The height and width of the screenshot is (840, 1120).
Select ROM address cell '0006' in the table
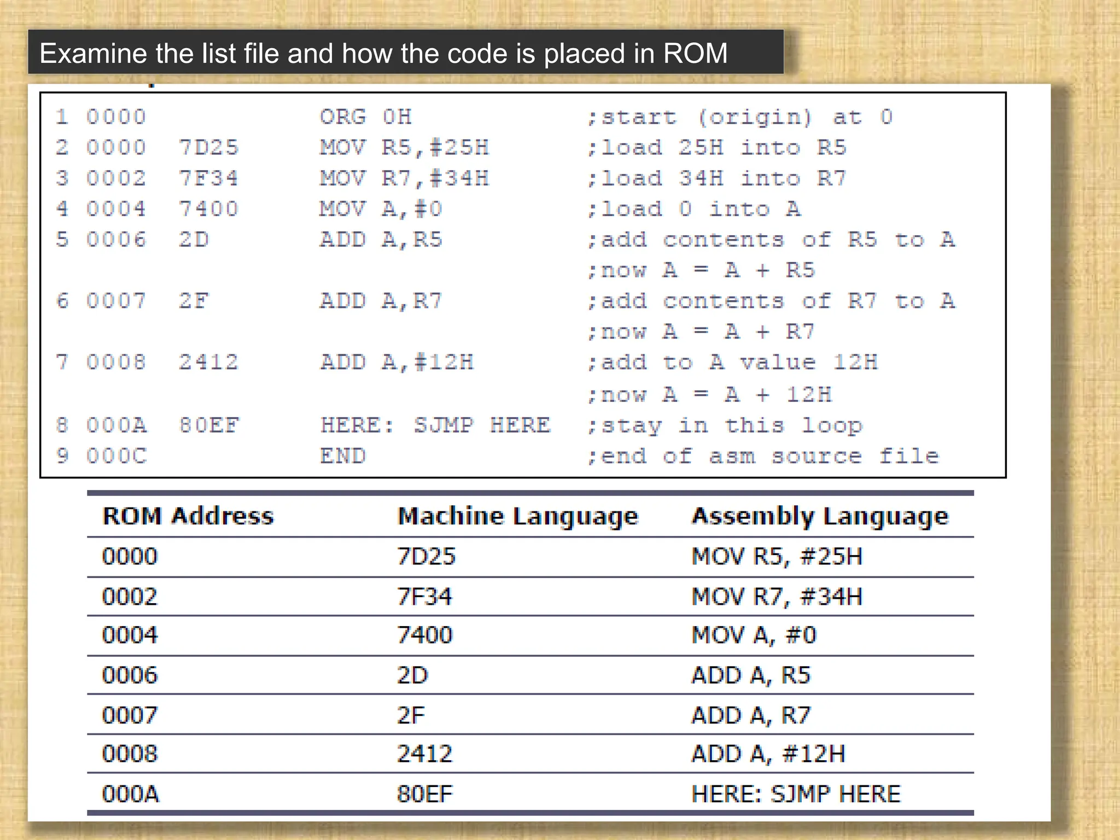(130, 675)
